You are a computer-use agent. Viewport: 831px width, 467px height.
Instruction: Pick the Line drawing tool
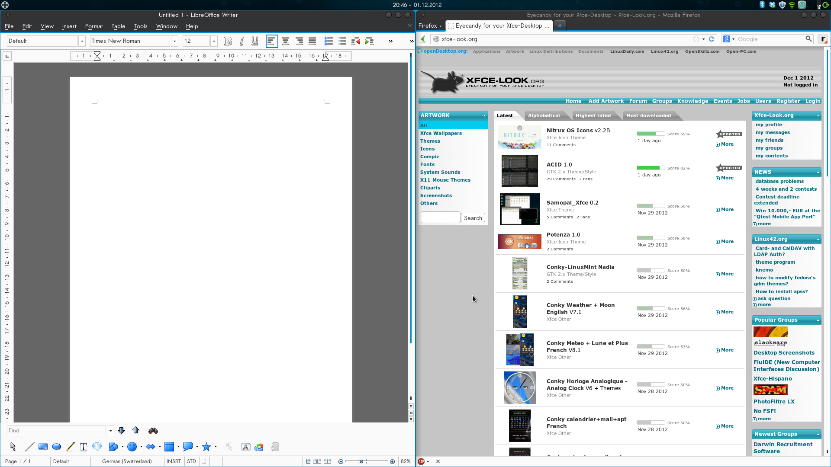[x=29, y=447]
